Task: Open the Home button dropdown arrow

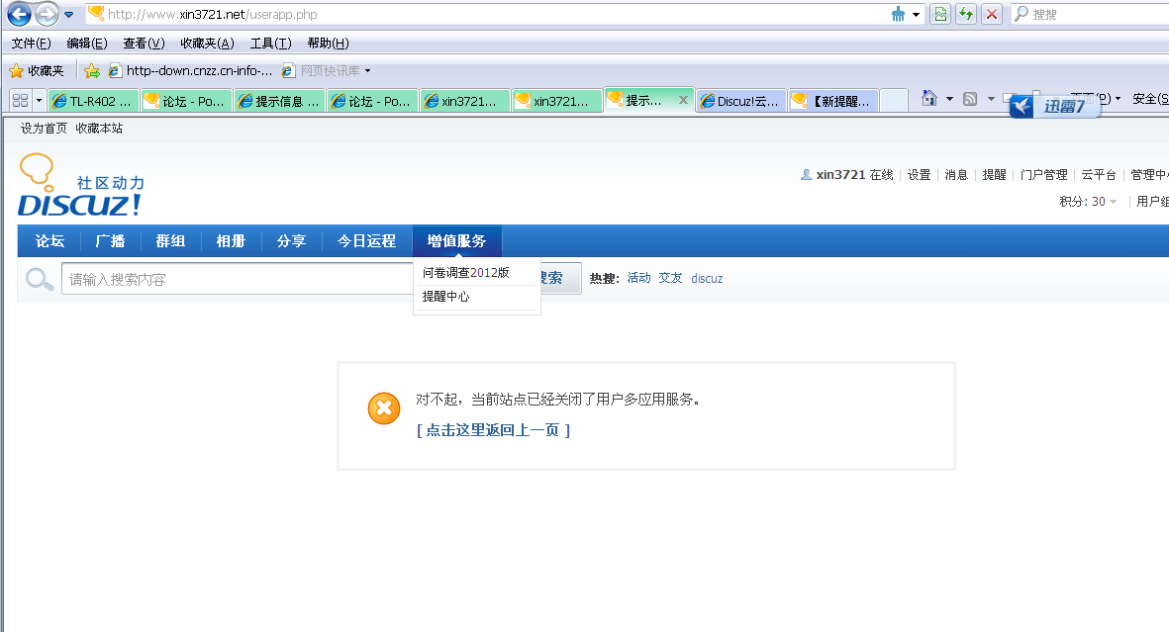Action: click(949, 98)
